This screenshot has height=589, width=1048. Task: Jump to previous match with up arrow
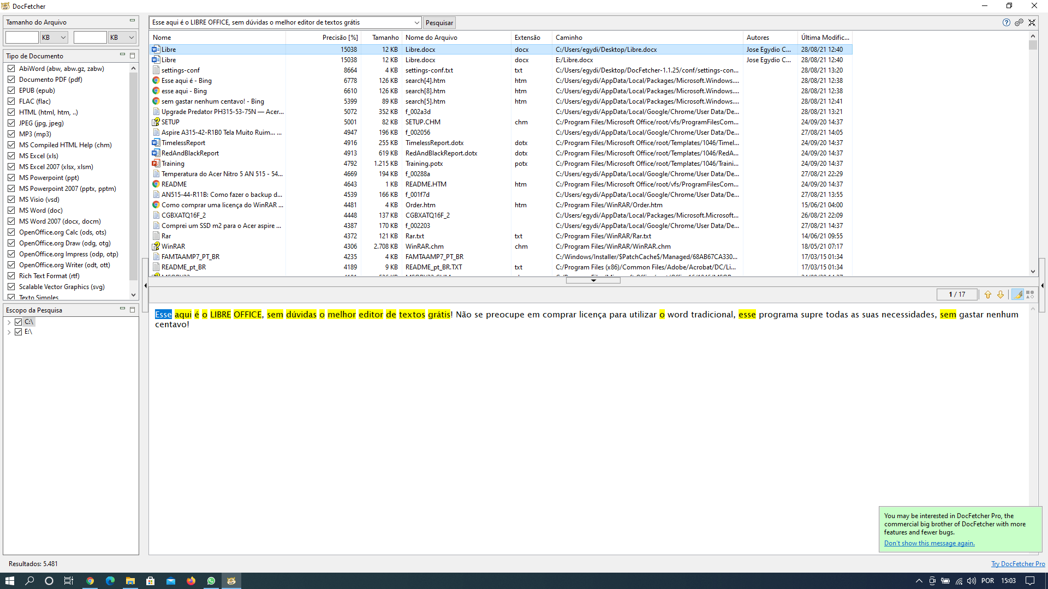click(987, 294)
